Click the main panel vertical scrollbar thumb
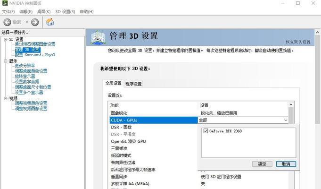321x189 pixels. (x=318, y=79)
